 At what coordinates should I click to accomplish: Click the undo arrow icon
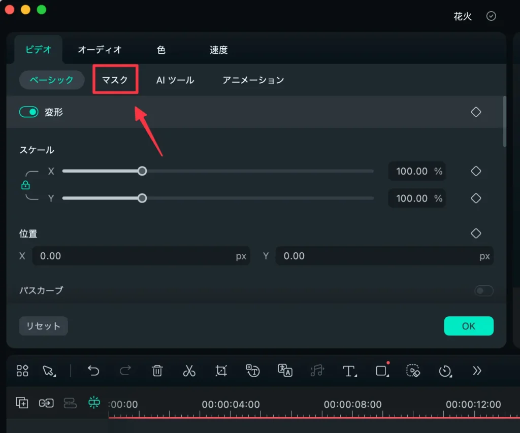click(x=93, y=371)
